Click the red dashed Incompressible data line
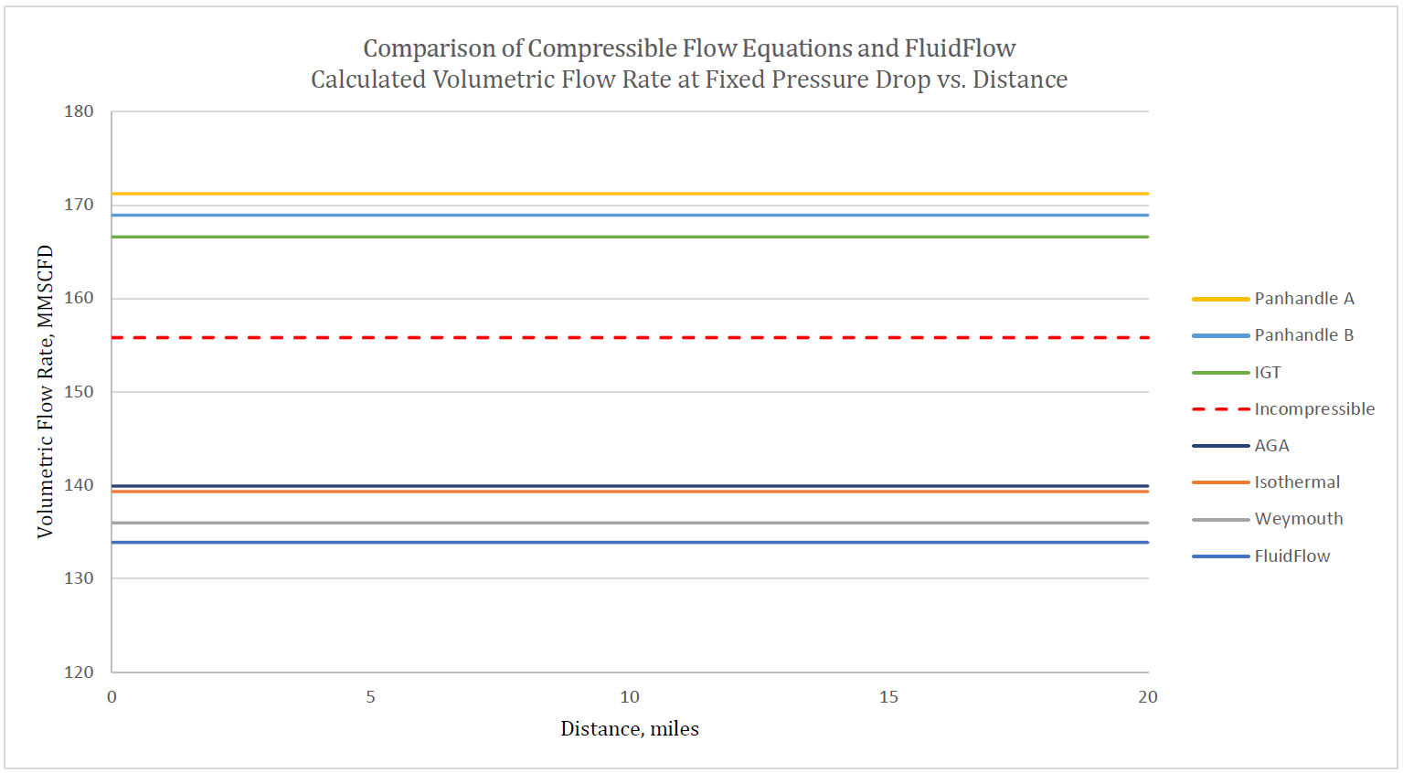The height and width of the screenshot is (773, 1403). [x=548, y=338]
